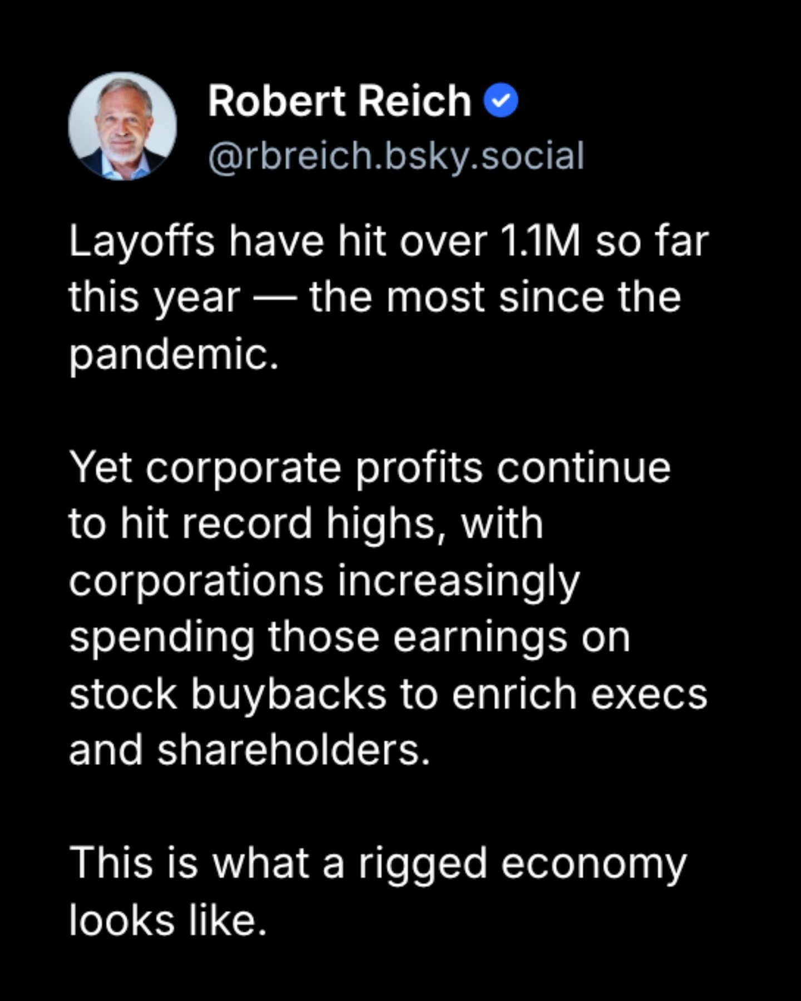
Task: Click the word "pandemic." in the post
Action: pos(174,355)
